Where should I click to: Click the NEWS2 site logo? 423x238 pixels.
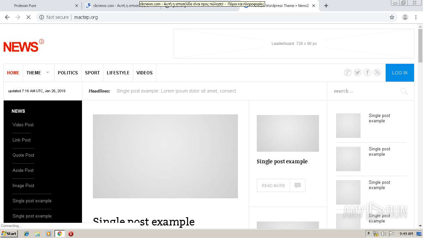point(23,46)
